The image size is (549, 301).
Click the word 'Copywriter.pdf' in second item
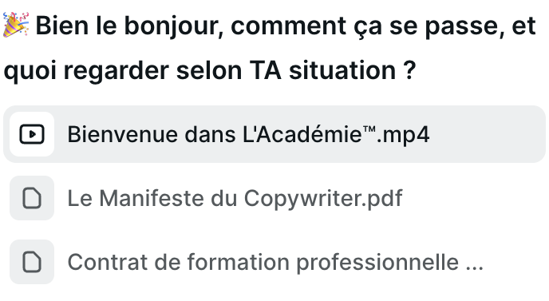323,199
